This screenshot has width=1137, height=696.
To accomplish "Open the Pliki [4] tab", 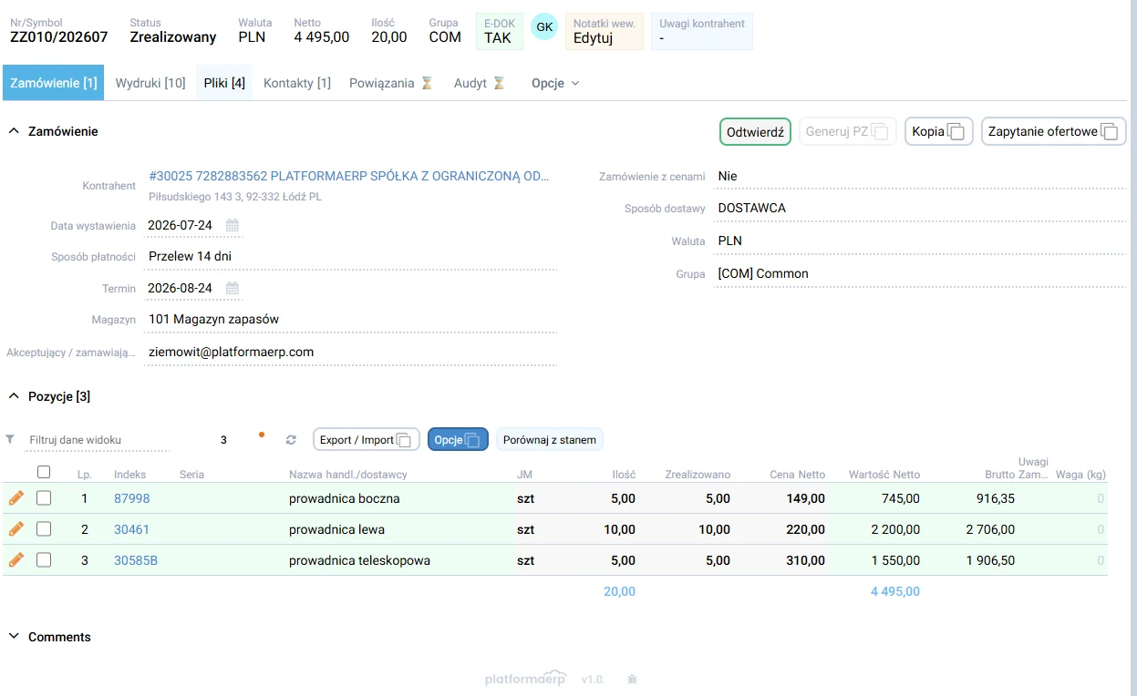I will 224,83.
